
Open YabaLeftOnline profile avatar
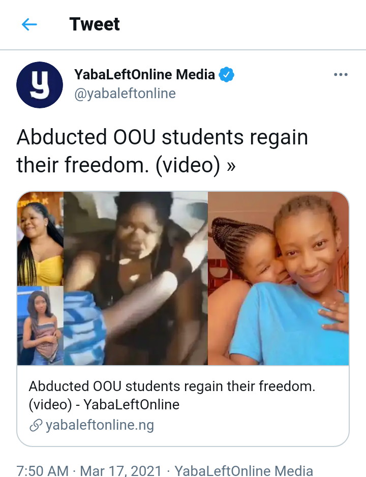coord(40,85)
